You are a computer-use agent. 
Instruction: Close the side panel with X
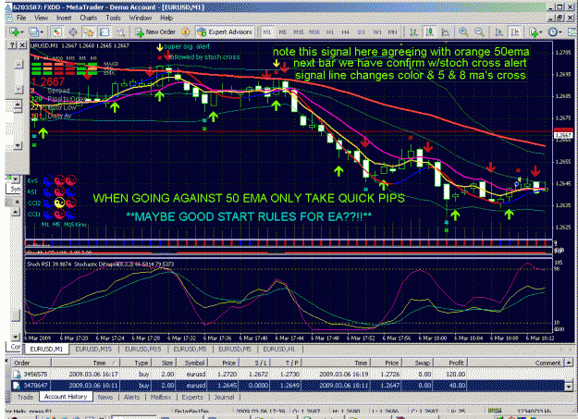22,45
